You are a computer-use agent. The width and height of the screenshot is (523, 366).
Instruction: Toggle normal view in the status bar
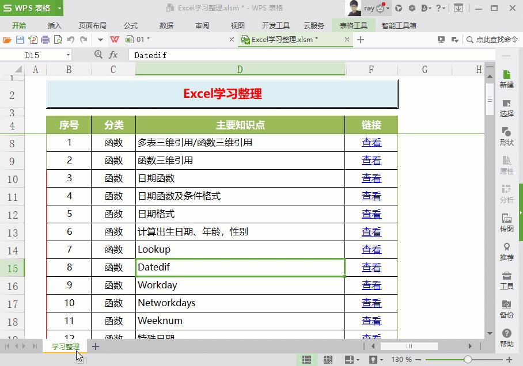click(x=306, y=359)
